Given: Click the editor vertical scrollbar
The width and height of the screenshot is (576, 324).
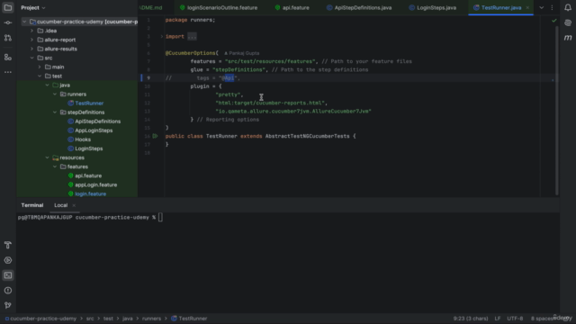Looking at the screenshot, I should click(x=557, y=110).
